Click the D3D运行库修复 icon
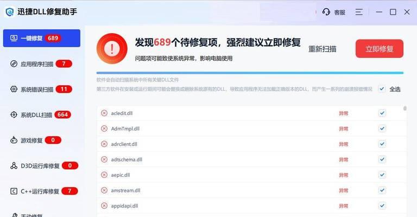This screenshot has width=417, height=217. 14,166
